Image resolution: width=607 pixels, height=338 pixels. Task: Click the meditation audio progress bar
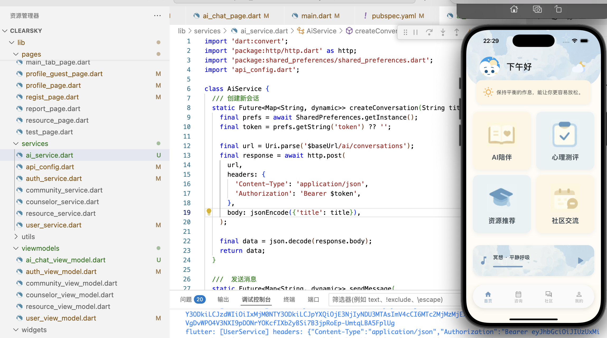(x=508, y=267)
